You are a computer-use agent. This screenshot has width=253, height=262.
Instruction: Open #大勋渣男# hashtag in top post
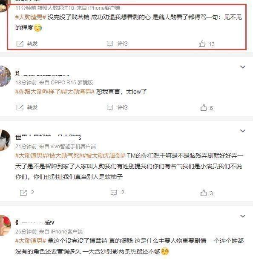pyautogui.click(x=31, y=17)
